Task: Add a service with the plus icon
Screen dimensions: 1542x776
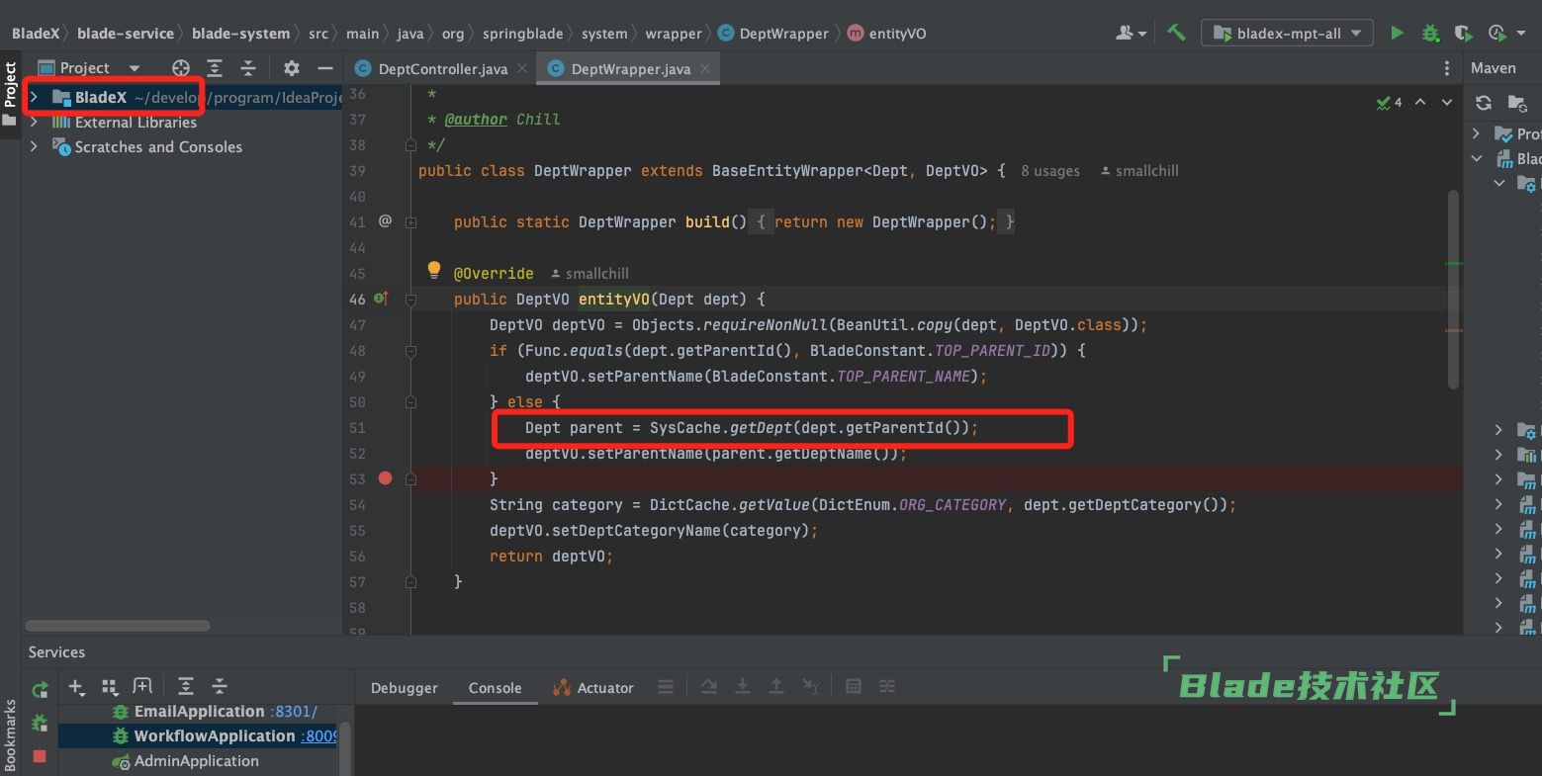Action: 76,686
